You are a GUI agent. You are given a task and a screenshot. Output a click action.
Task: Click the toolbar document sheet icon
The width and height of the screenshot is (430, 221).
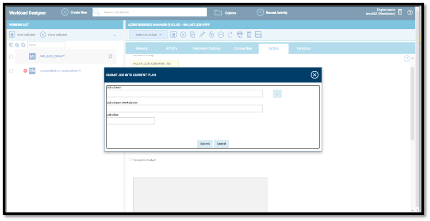pos(249,35)
